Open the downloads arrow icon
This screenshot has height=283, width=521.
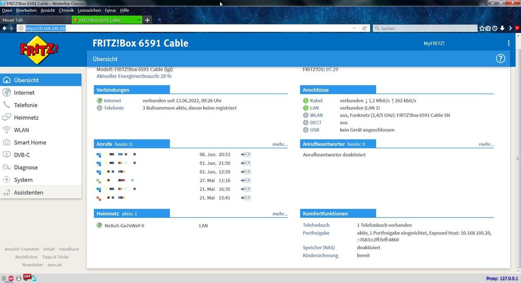tap(502, 29)
